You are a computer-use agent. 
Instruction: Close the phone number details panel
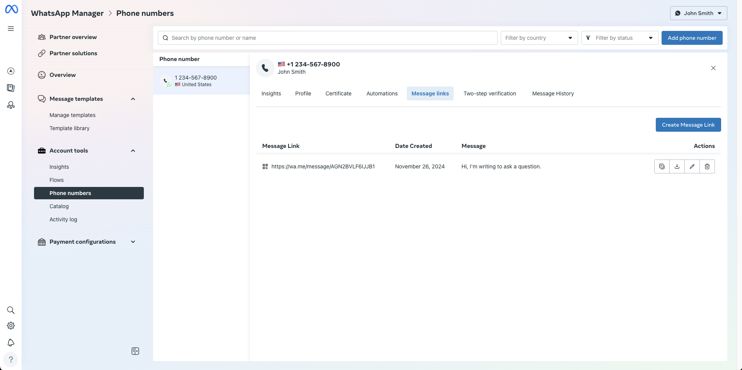point(713,68)
